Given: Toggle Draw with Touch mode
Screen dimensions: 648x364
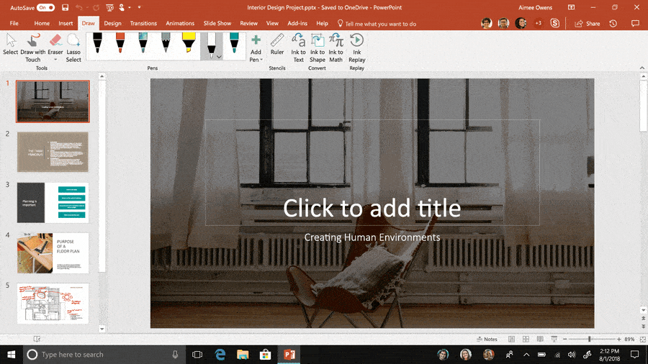Looking at the screenshot, I should (x=32, y=48).
